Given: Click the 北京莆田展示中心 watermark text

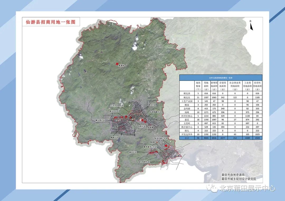Looking at the screenshot, I should 247,188.
